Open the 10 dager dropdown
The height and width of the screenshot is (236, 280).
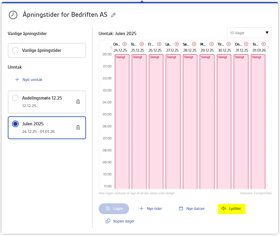click(249, 33)
